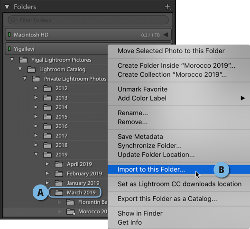Viewport: 250px width, 229px height.
Task: Select Unmark Favorite from context menu
Action: pos(142,89)
